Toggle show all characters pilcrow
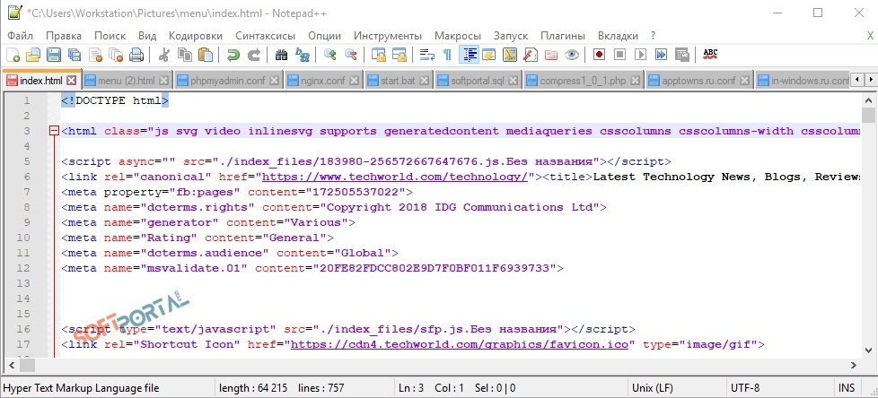This screenshot has height=398, width=878. (x=447, y=55)
